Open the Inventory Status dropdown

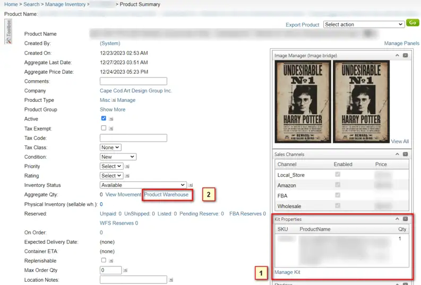point(143,185)
